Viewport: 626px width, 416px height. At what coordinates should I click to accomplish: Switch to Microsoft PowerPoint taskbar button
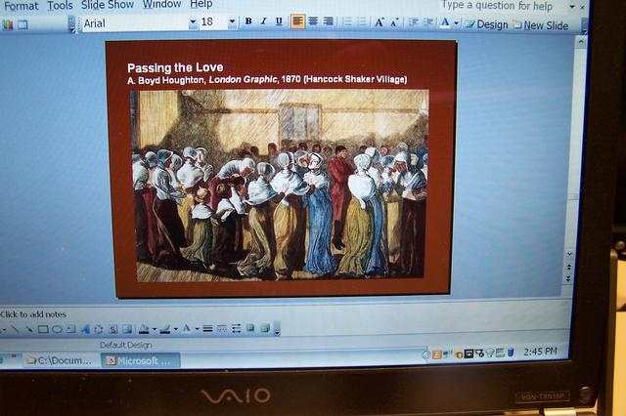140,360
